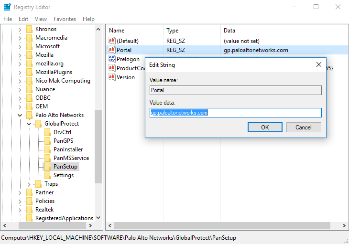Click the Nuance folder icon
The width and height of the screenshot is (349, 244).
point(29,89)
